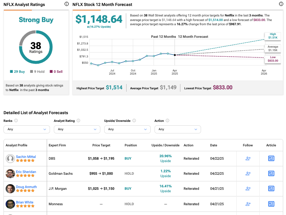Click the Upside / Downside column header
This screenshot has width=286, height=215.
[x=165, y=145]
